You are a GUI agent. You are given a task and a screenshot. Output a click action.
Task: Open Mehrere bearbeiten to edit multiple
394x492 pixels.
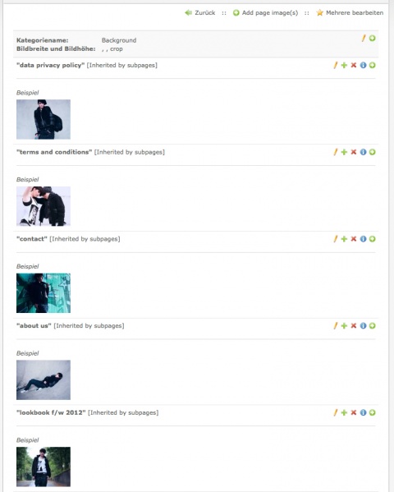tap(350, 13)
